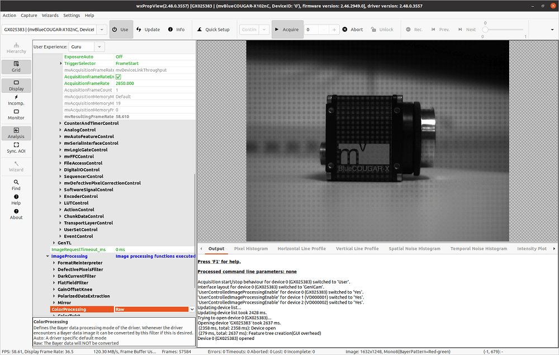Switch to the Intensity Plot tab
The width and height of the screenshot is (559, 355).
pos(532,249)
